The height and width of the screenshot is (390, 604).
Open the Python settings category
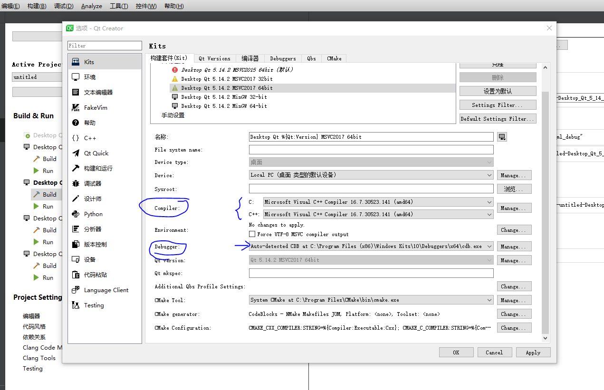[x=105, y=214]
